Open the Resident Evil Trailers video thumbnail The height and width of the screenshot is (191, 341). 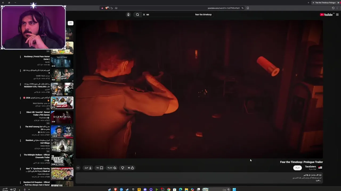coord(62,89)
